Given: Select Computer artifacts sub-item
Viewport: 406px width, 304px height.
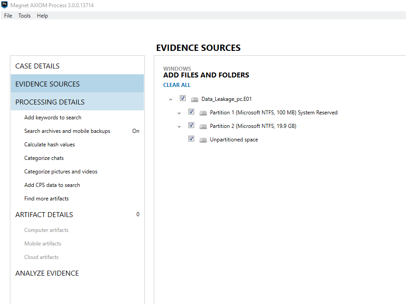Looking at the screenshot, I should pyautogui.click(x=46, y=230).
